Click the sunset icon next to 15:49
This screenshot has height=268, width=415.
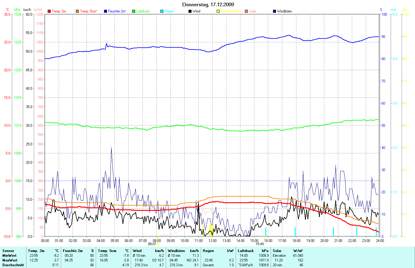(x=266, y=244)
